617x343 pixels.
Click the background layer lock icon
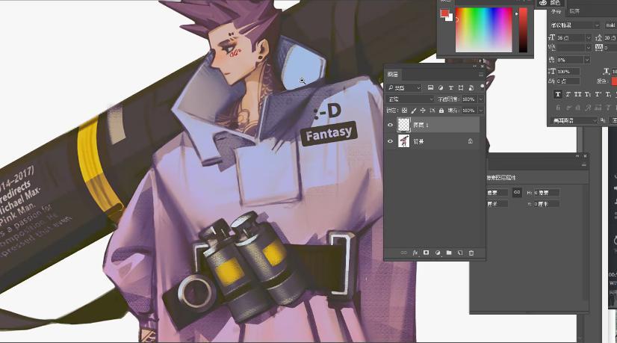(471, 141)
